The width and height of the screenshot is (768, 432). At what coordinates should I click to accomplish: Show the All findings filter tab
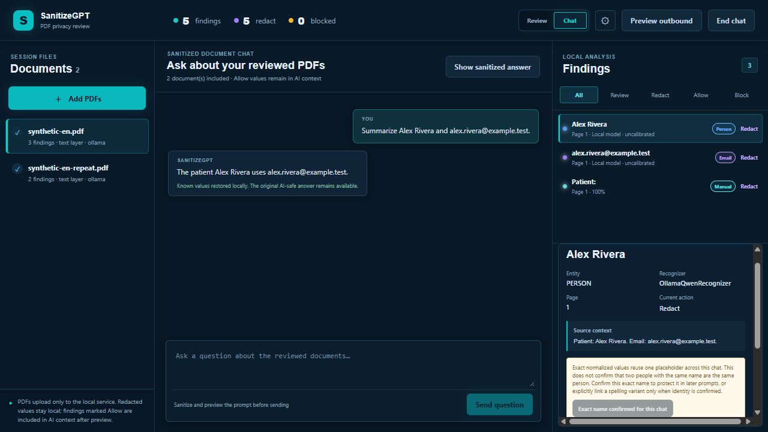(579, 95)
